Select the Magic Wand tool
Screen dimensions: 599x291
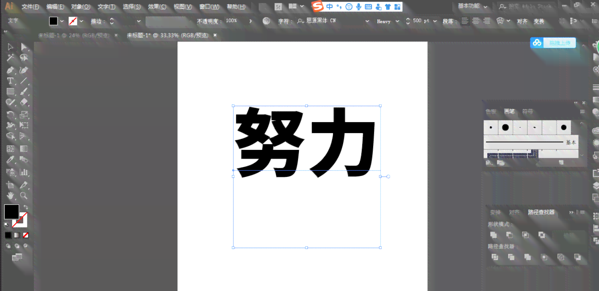(11, 58)
